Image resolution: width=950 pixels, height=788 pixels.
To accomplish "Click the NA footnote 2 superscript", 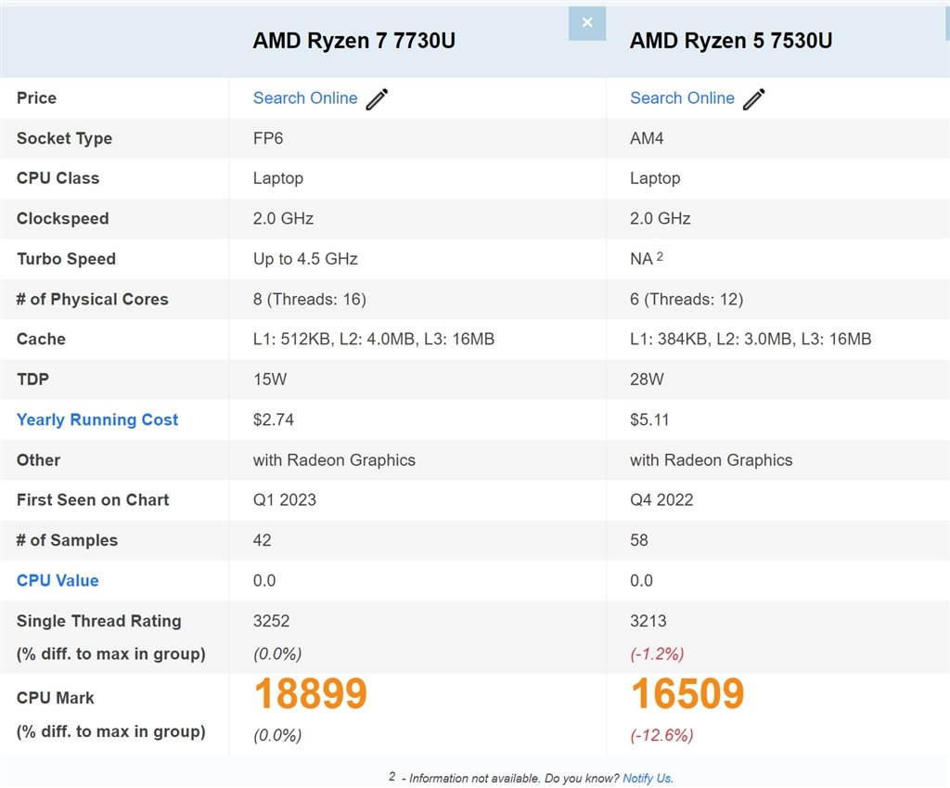I will click(660, 256).
